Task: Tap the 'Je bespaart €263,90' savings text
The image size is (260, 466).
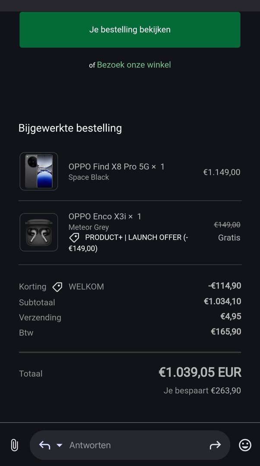Action: click(202, 390)
